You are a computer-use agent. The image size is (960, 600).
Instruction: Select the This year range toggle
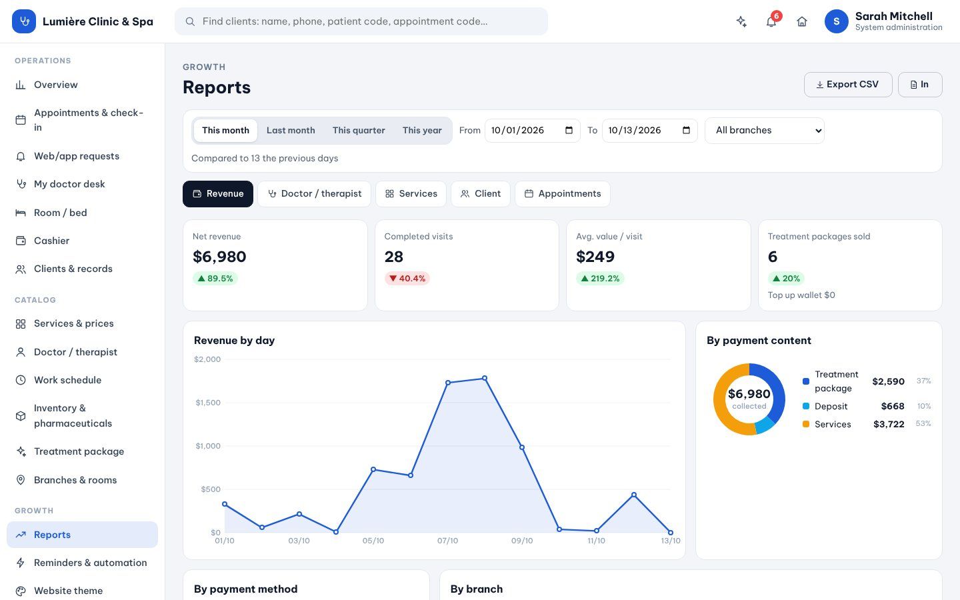point(422,131)
